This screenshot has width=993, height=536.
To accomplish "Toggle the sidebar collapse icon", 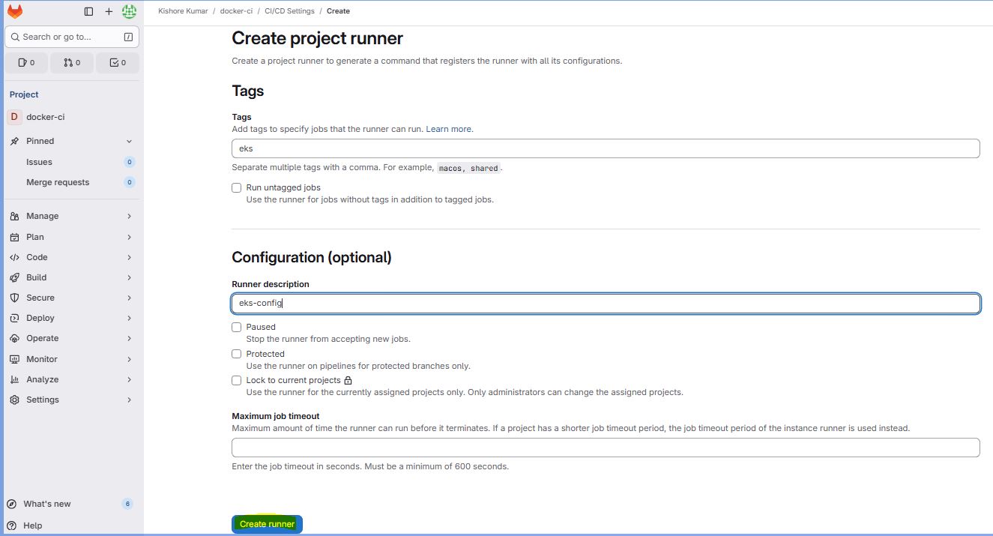I will click(88, 11).
